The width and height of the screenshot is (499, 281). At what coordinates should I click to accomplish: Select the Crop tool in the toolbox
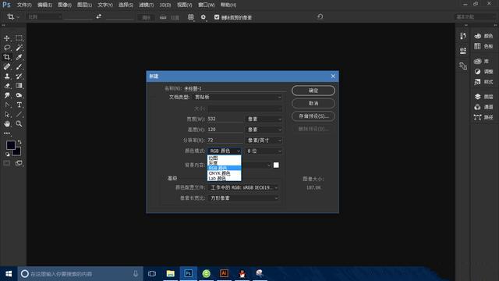coord(7,57)
